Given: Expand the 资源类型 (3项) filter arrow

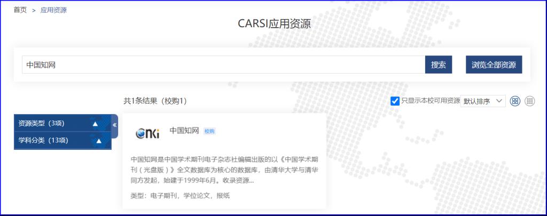Looking at the screenshot, I should (x=96, y=124).
